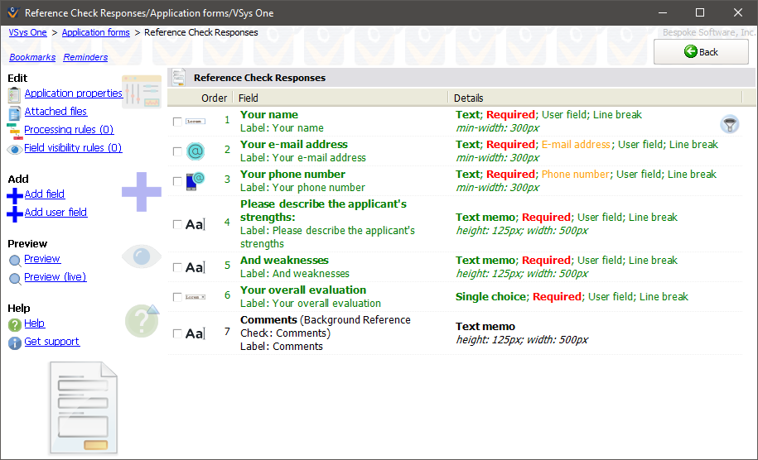Click the Order column header
758x460 pixels.
[214, 98]
